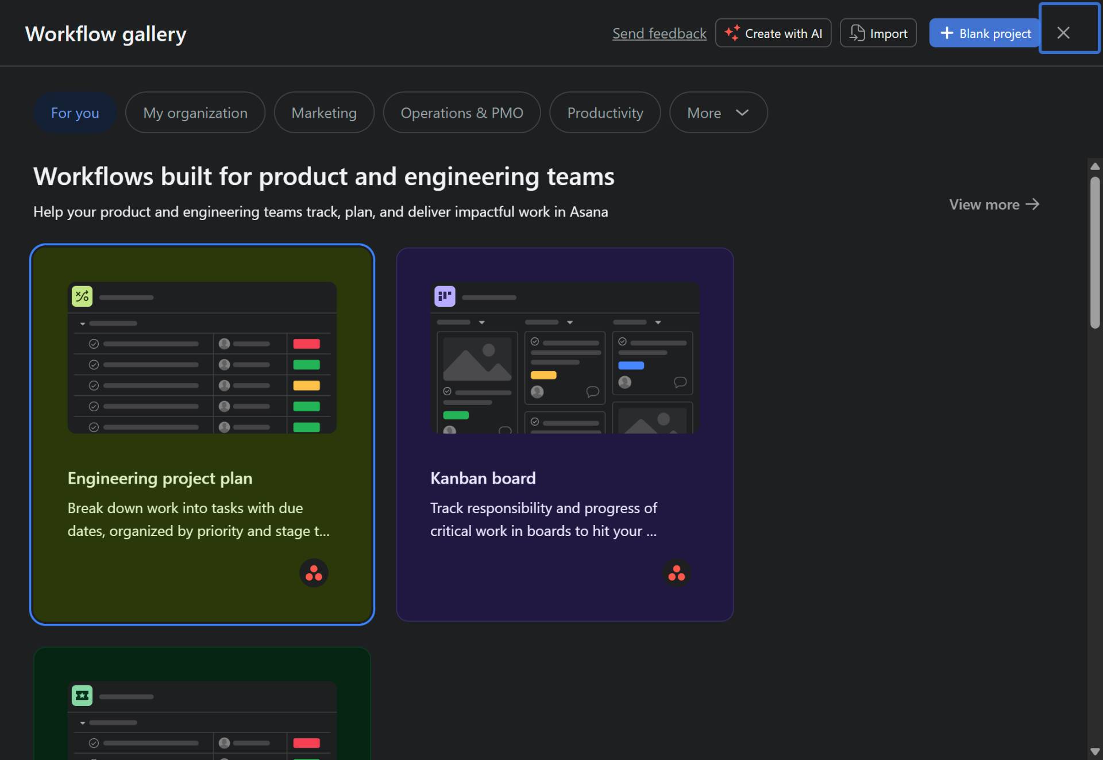Click the scrollbar up arrow

(1095, 167)
